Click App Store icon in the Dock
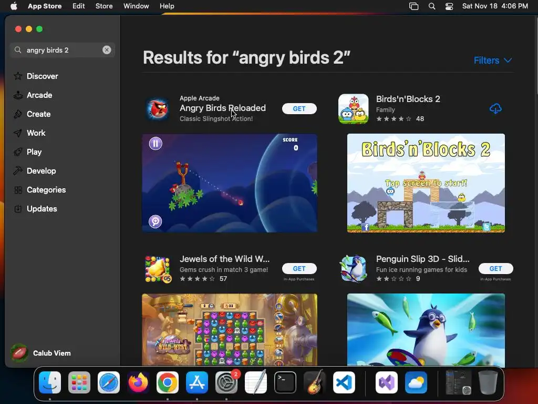Image resolution: width=538 pixels, height=404 pixels. pyautogui.click(x=197, y=382)
